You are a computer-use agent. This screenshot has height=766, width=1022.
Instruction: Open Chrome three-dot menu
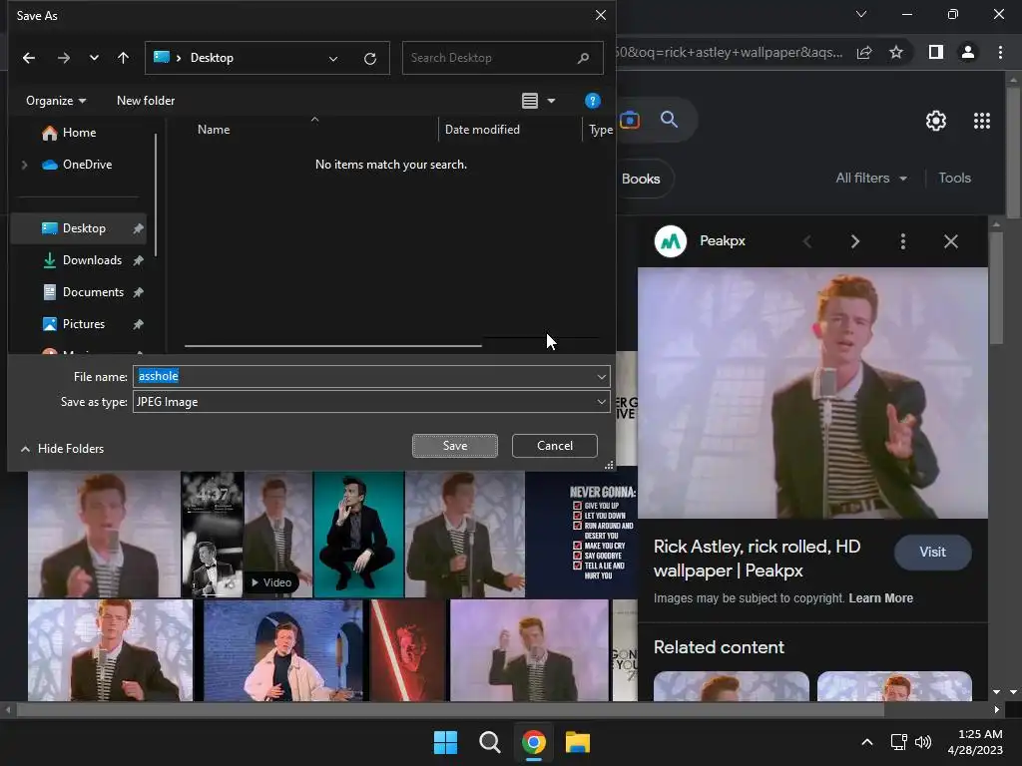tap(1000, 52)
